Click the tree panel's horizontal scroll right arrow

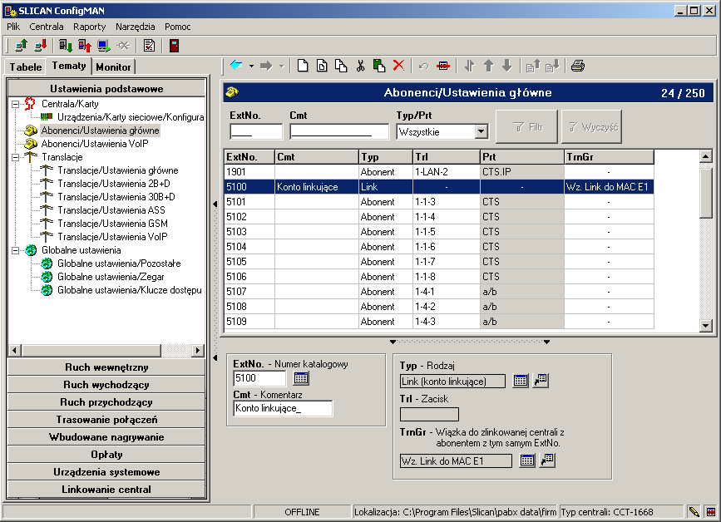198,350
